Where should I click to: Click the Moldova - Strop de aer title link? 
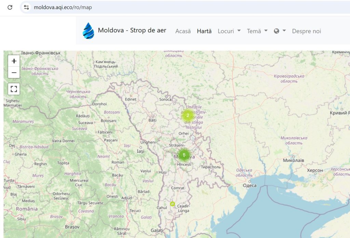click(132, 30)
